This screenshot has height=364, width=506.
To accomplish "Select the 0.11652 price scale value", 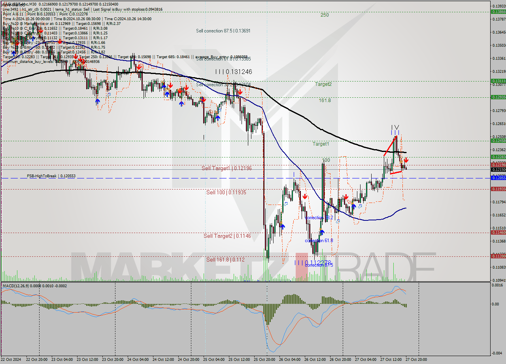I will point(498,215).
